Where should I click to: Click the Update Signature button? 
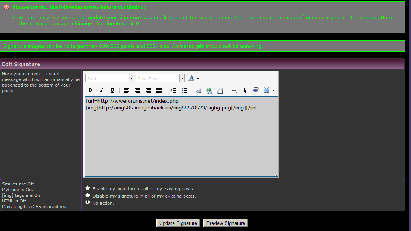[x=178, y=223]
